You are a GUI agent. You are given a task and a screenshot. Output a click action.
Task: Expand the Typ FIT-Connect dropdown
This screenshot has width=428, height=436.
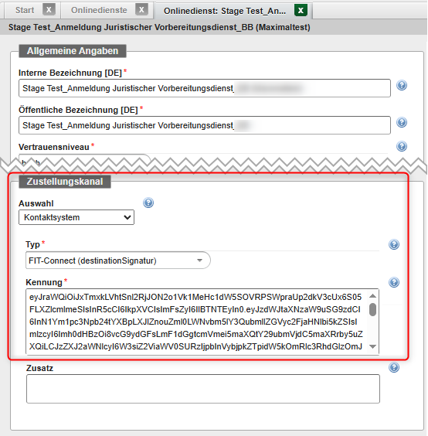[x=118, y=261]
